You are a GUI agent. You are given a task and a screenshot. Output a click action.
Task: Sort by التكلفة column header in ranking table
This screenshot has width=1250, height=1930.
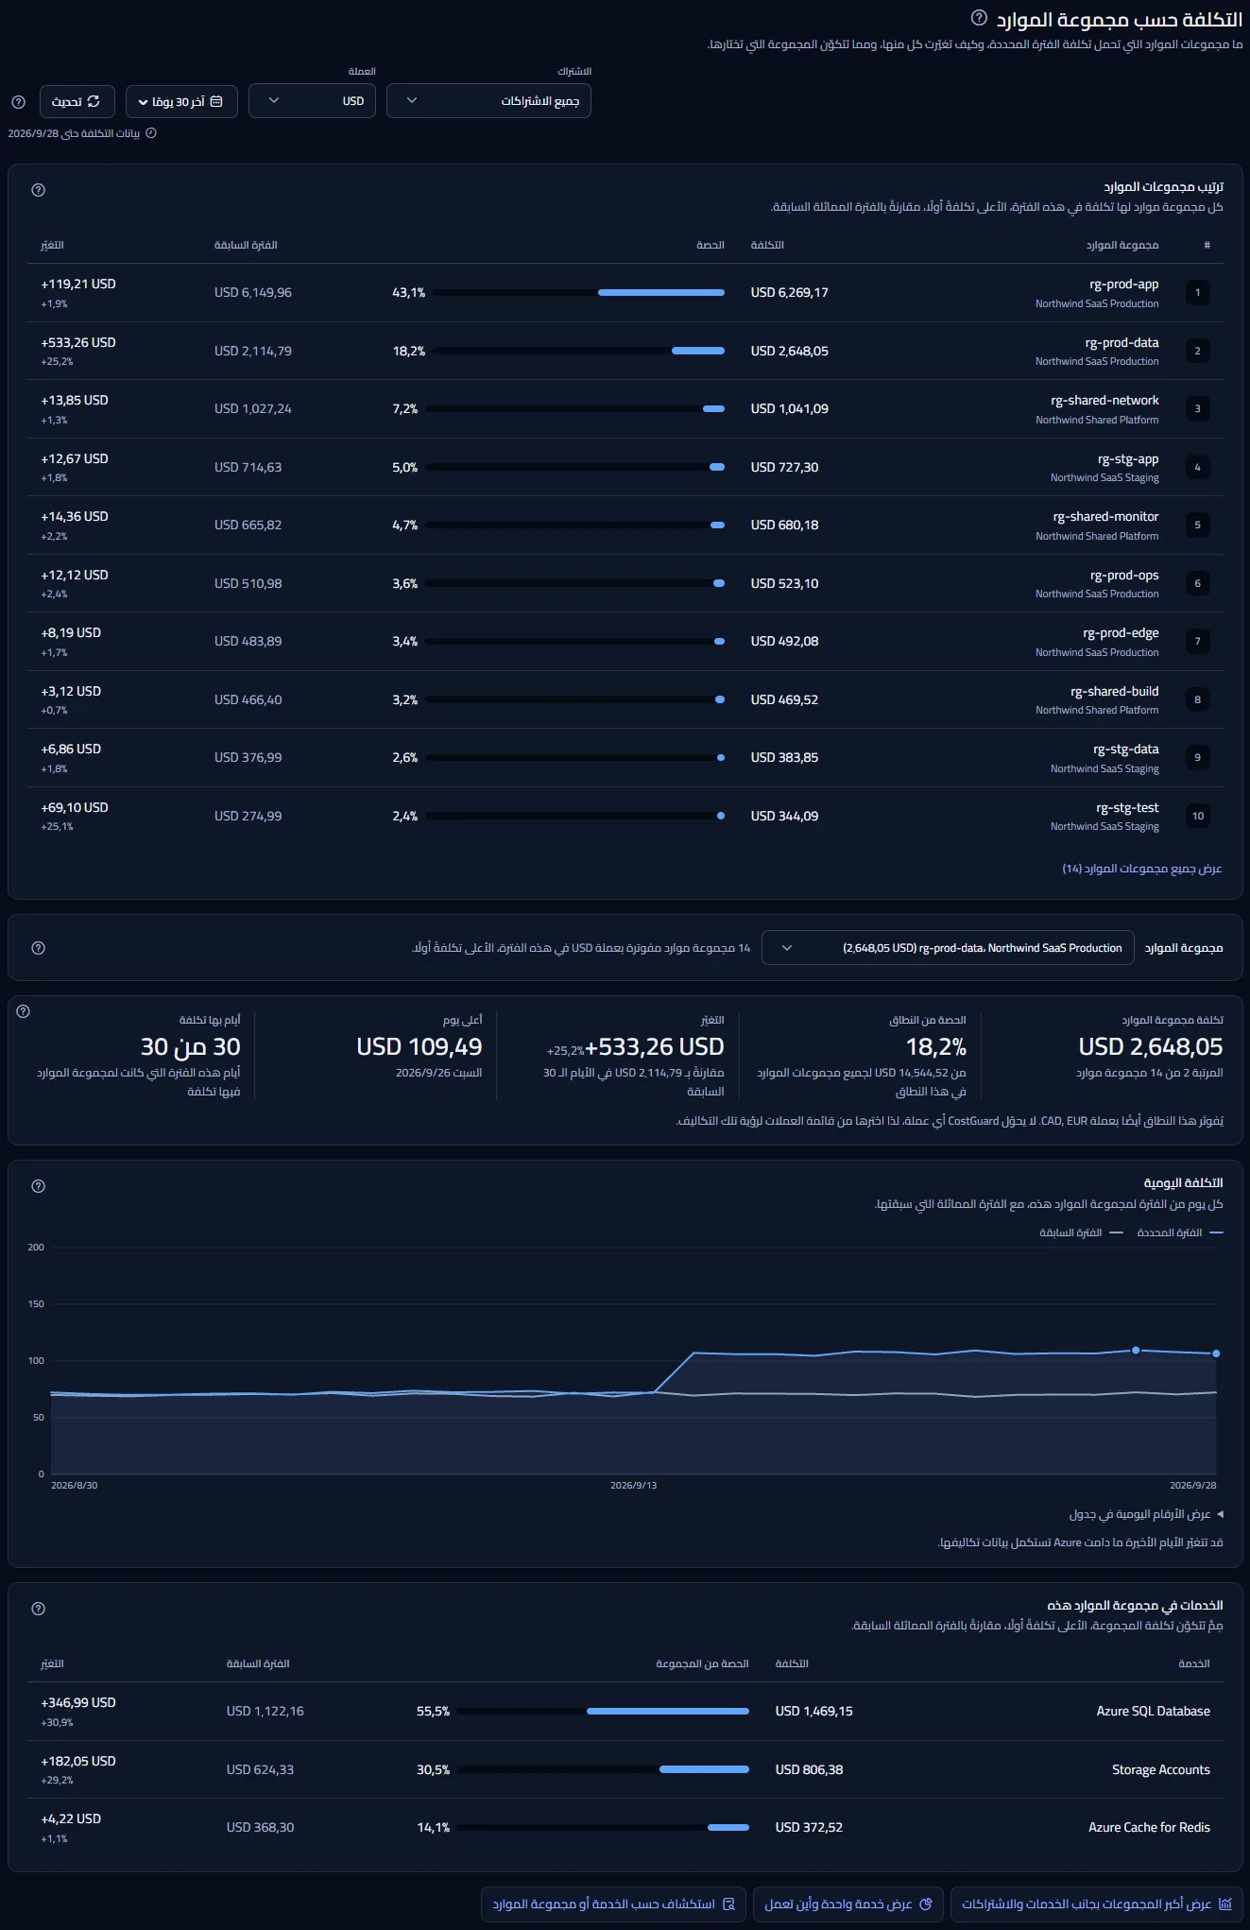(x=767, y=246)
